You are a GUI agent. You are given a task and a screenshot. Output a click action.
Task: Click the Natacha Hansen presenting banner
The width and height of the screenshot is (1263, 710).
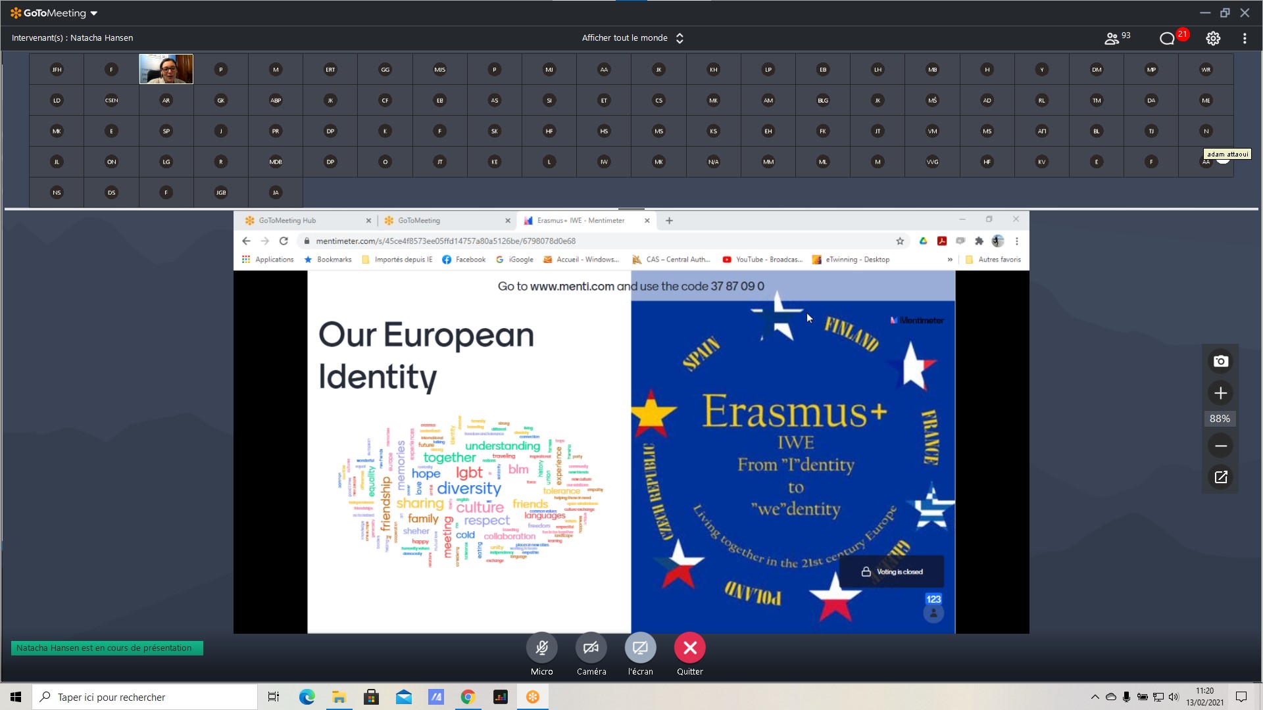click(107, 648)
